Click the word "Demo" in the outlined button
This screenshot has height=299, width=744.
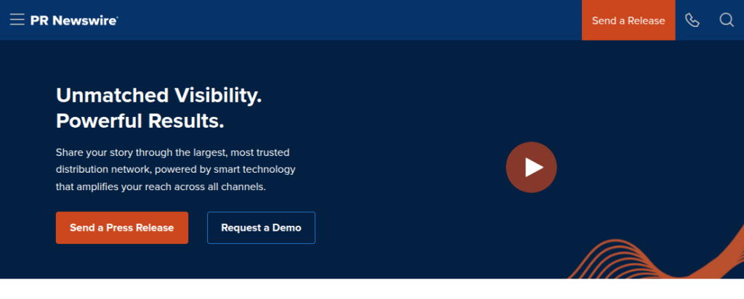pos(286,228)
